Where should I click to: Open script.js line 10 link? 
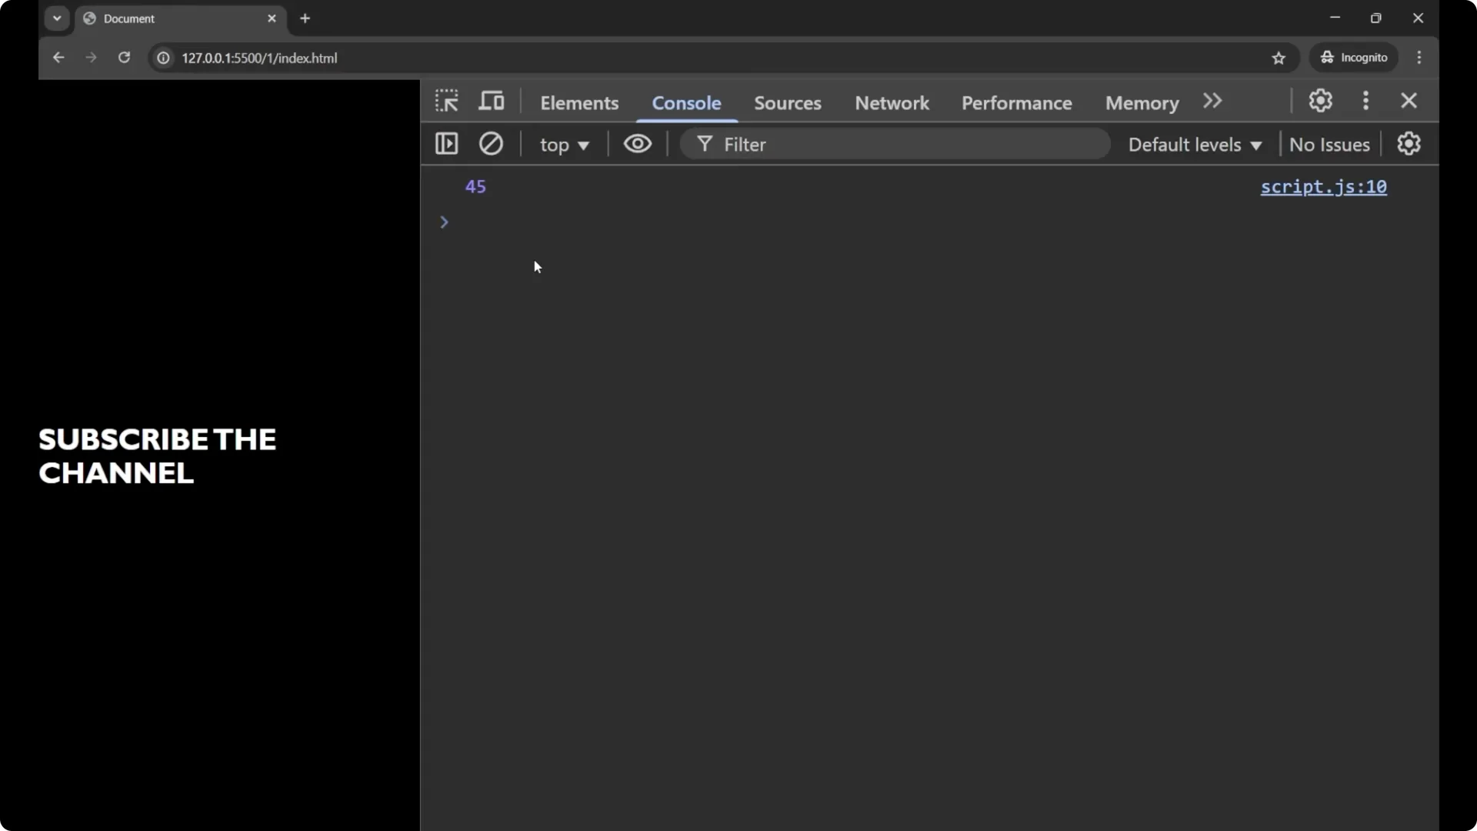(x=1324, y=187)
